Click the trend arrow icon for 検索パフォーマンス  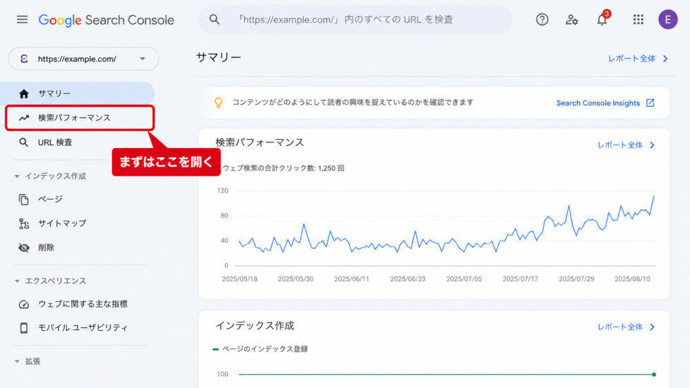(23, 118)
